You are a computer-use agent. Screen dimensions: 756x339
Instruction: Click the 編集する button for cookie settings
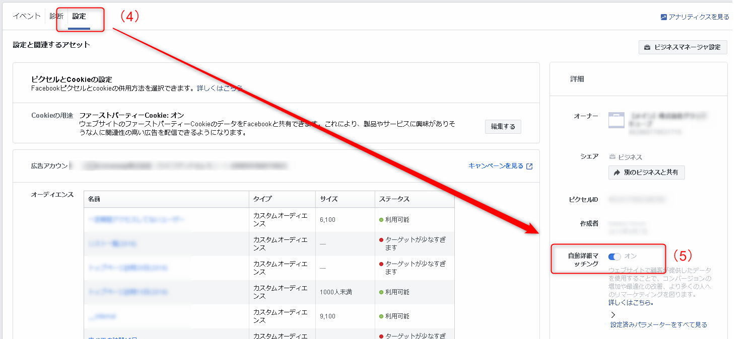503,127
